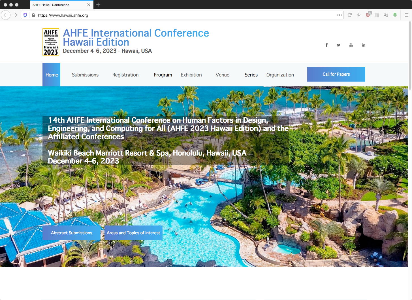Screen dimensions: 412x300
Task: Go to the Registration menu item
Action: (x=125, y=75)
